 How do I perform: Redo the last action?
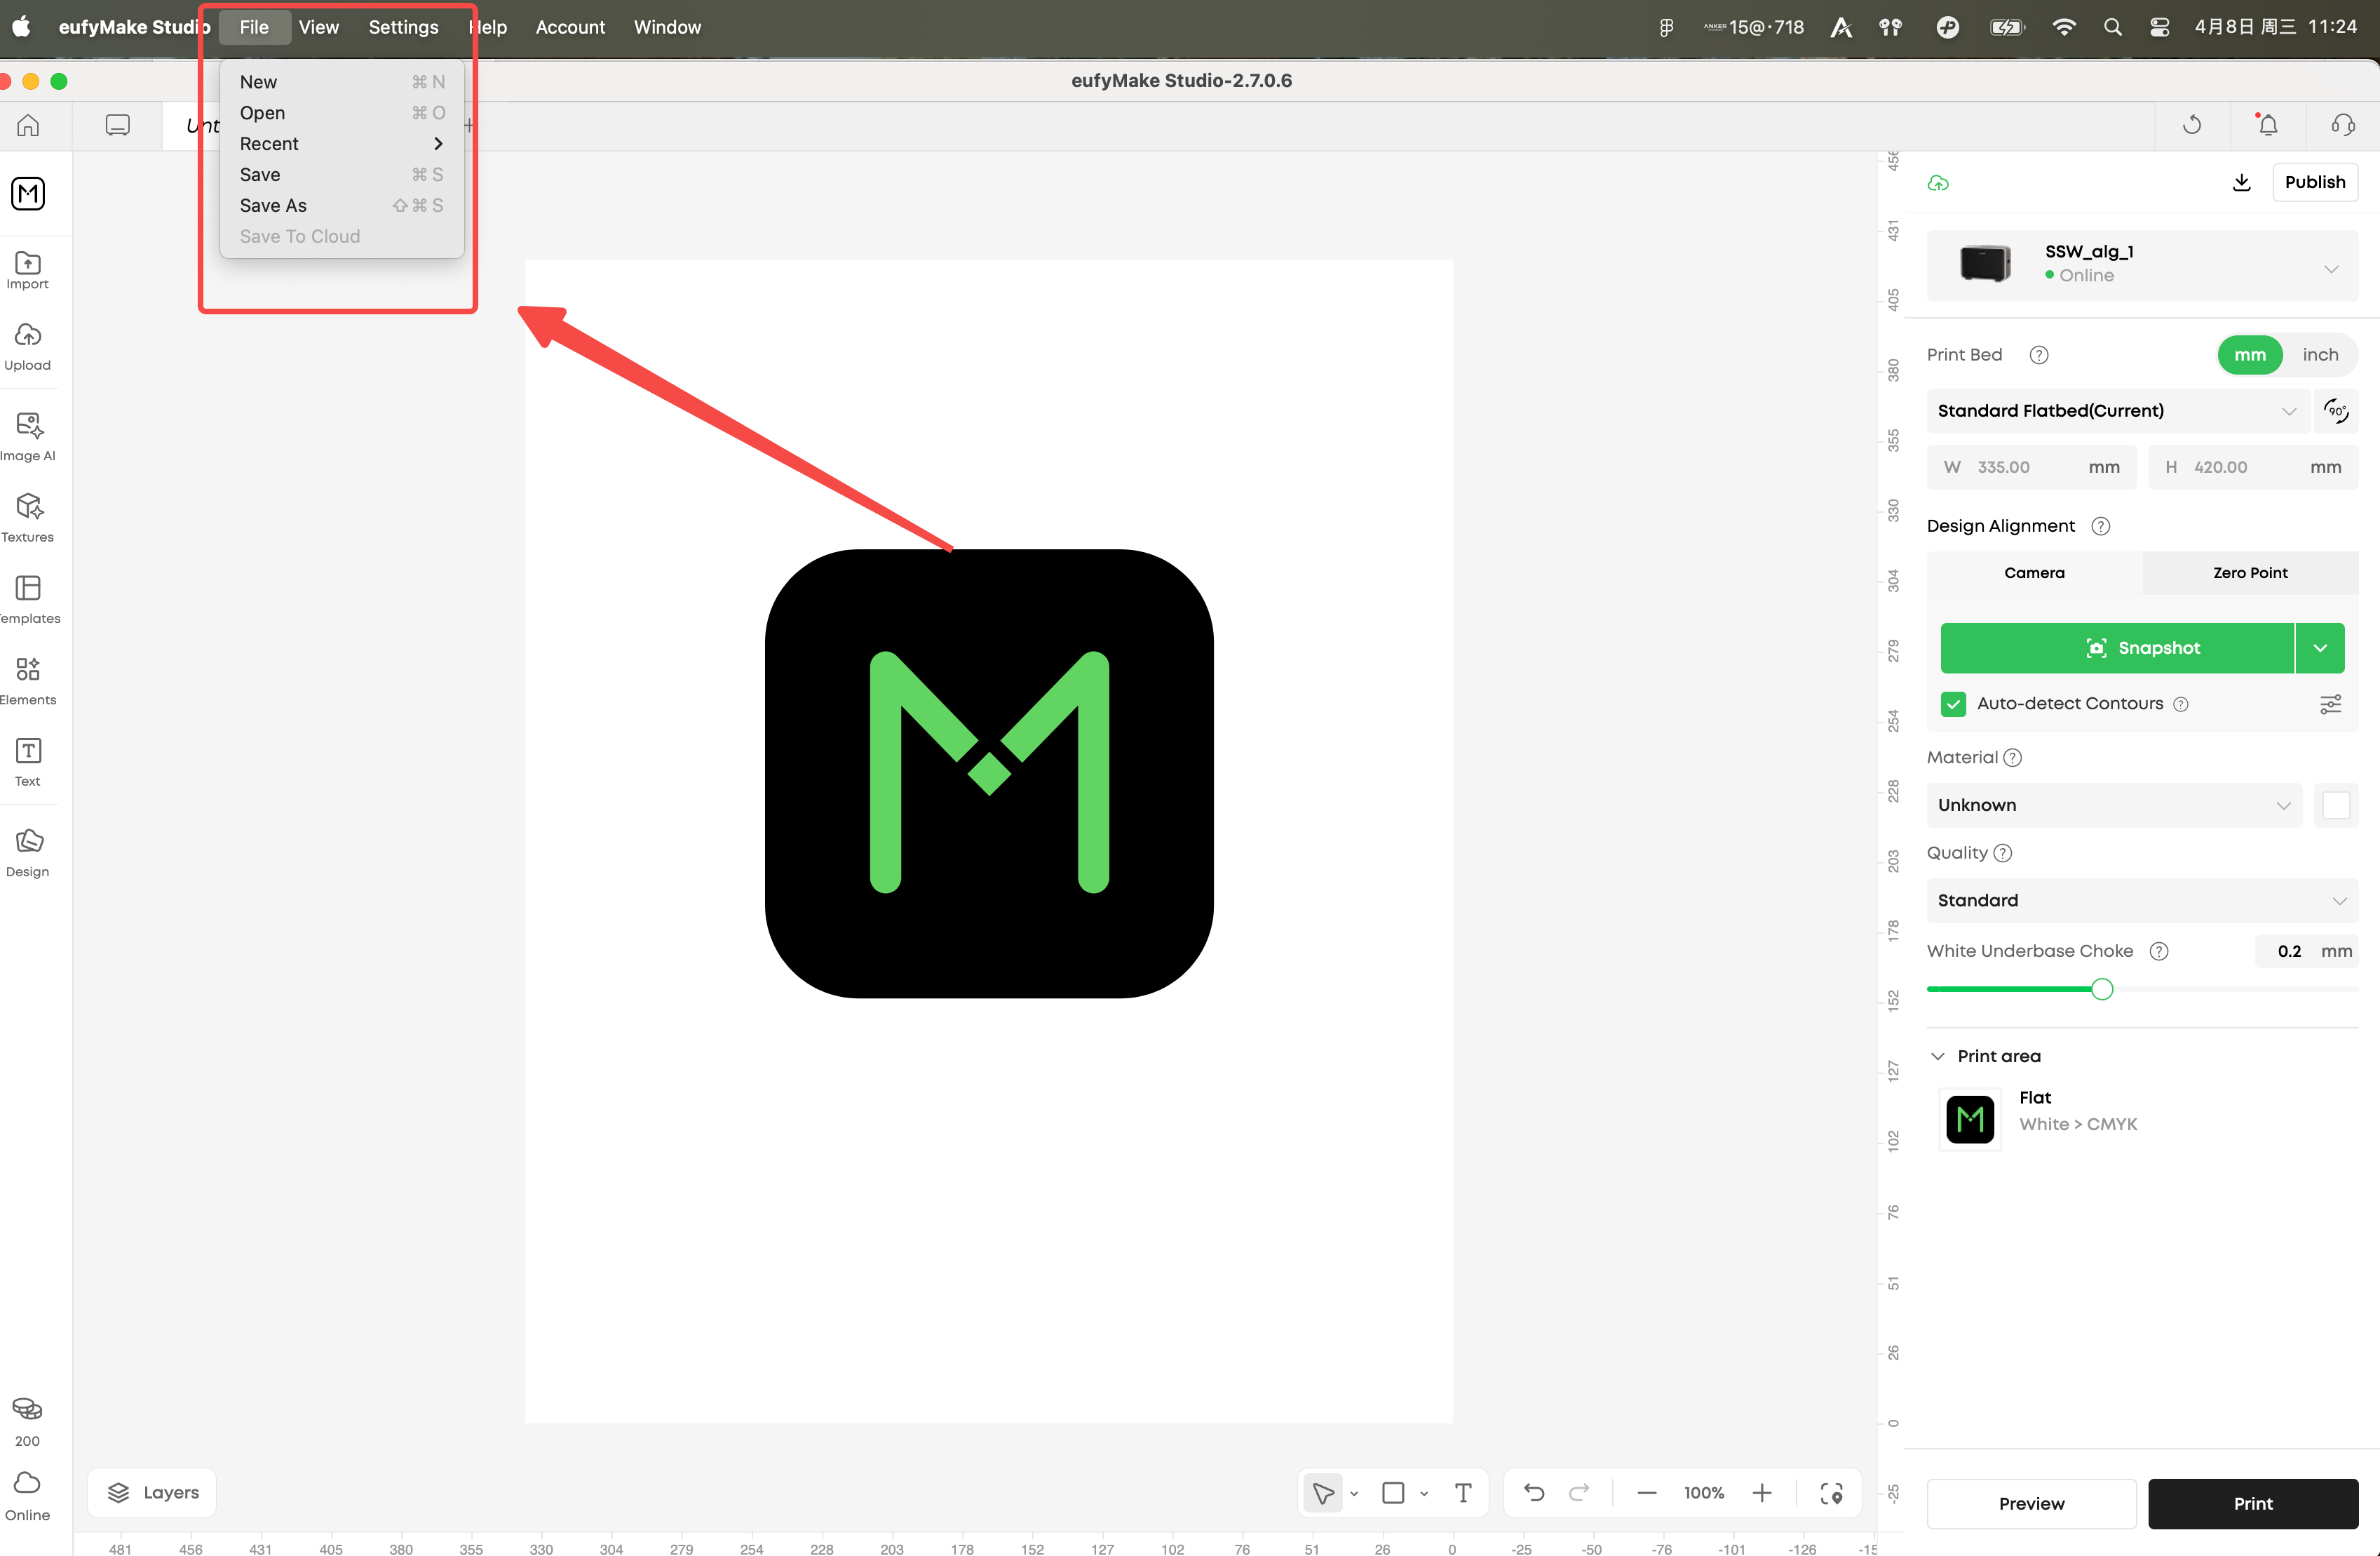click(1579, 1493)
